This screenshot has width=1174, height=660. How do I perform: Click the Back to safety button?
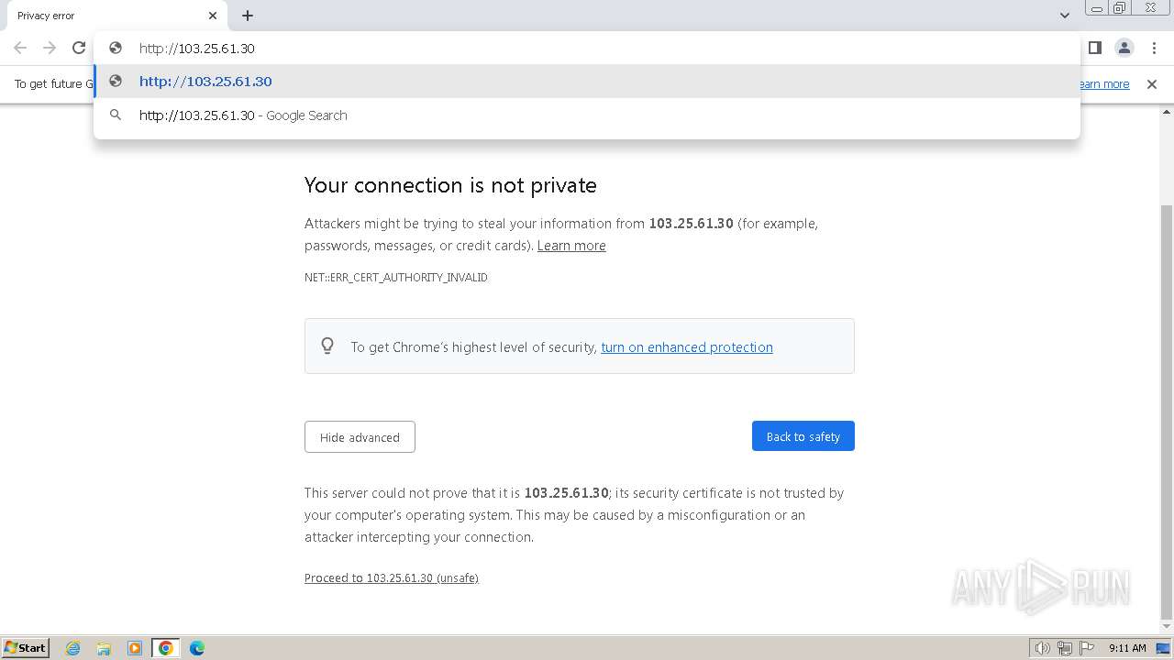[x=803, y=436]
